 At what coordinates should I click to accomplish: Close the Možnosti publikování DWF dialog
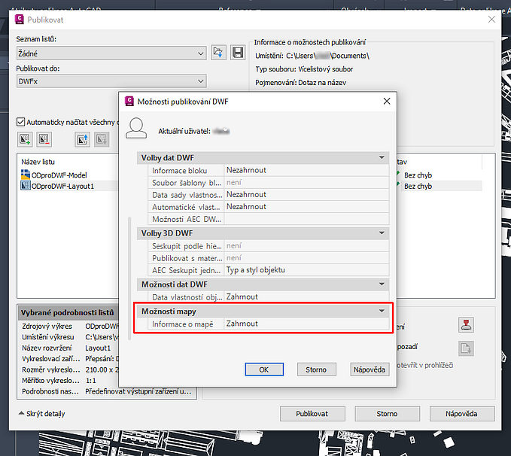tap(387, 101)
